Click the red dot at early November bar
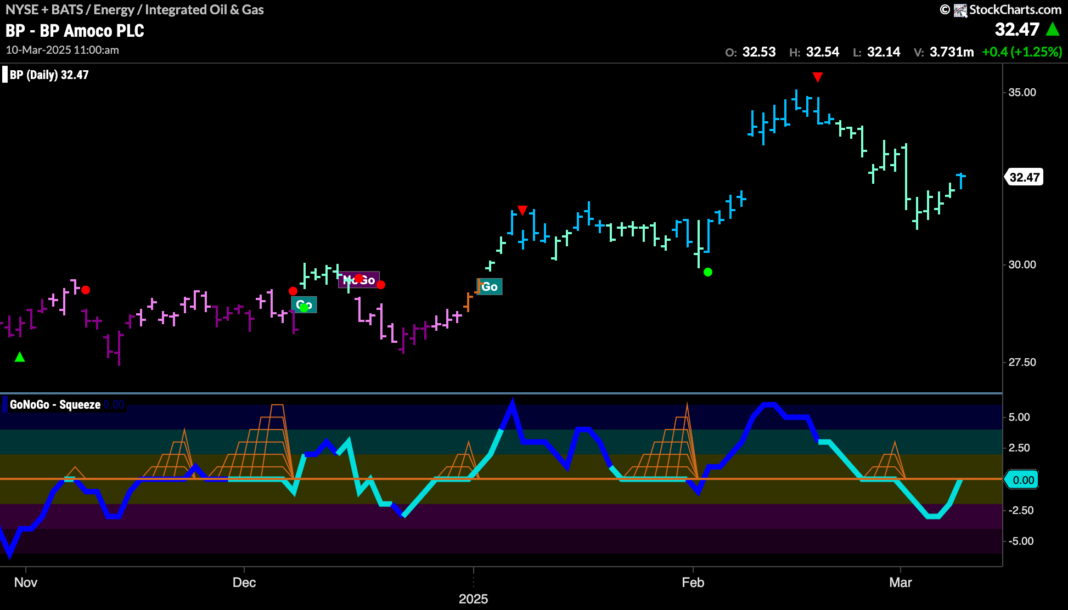 click(x=86, y=290)
